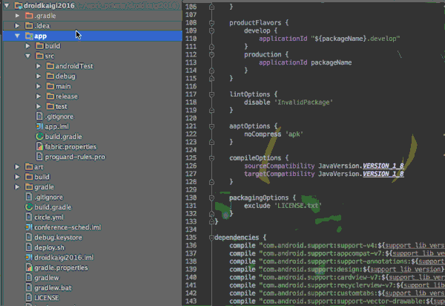Click the droidkaigi2016.iml file icon
Viewport: 445px width, 306px height.
click(29, 258)
